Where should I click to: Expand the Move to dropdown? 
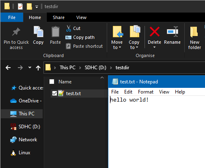click(x=117, y=47)
